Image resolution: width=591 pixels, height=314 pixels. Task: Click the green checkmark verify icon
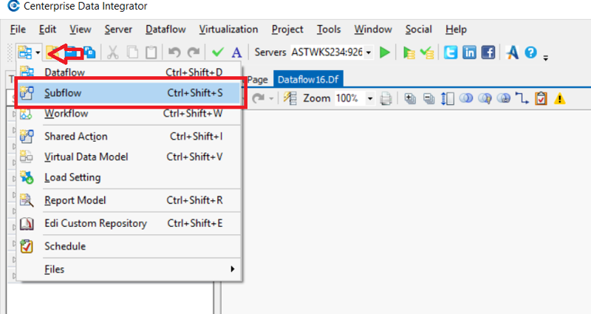point(217,52)
